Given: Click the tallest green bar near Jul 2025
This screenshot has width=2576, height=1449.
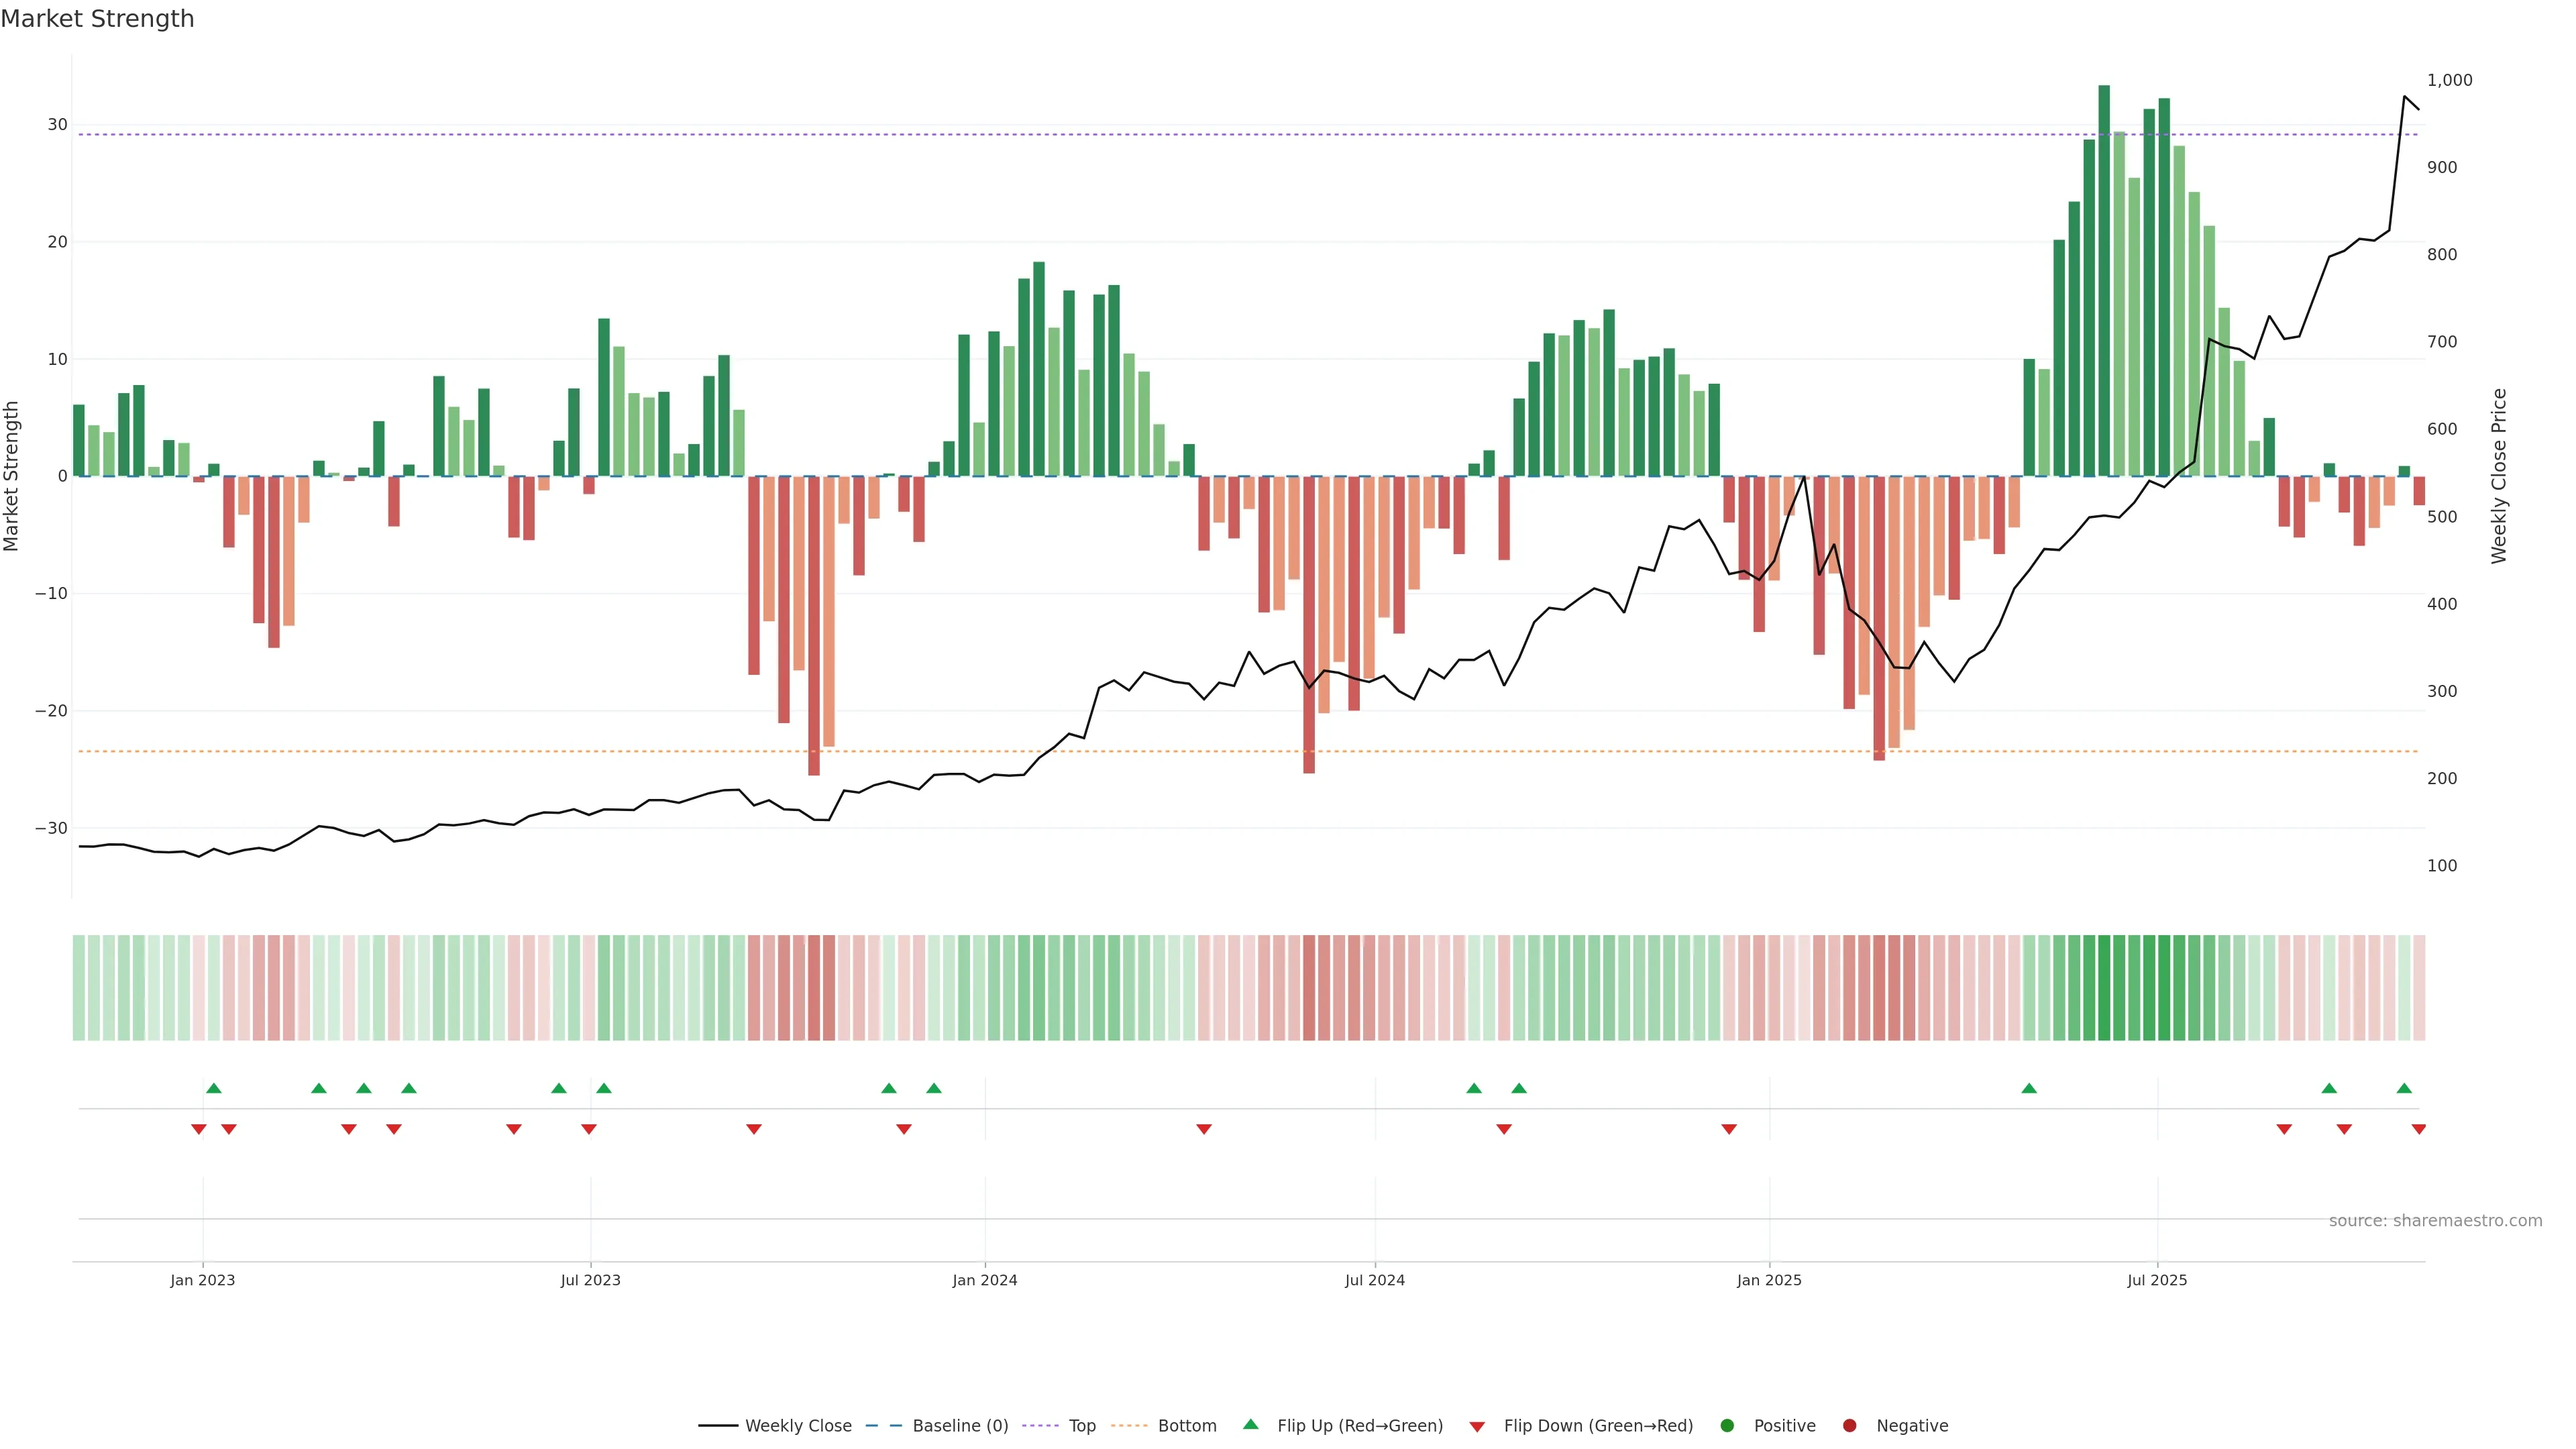Looking at the screenshot, I should [x=2104, y=280].
